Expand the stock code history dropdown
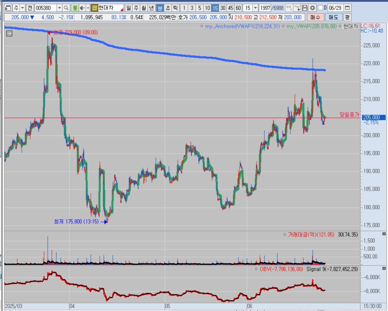This screenshot has height=311, width=388. pyautogui.click(x=59, y=8)
